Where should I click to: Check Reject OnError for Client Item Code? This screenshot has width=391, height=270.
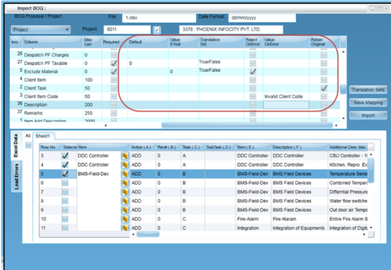[x=253, y=96]
